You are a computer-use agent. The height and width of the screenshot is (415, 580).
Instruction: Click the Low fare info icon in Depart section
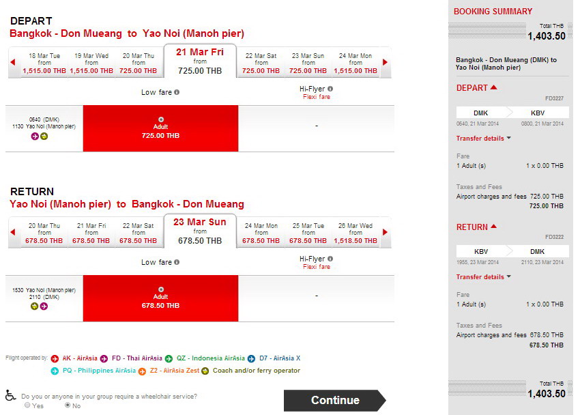177,92
